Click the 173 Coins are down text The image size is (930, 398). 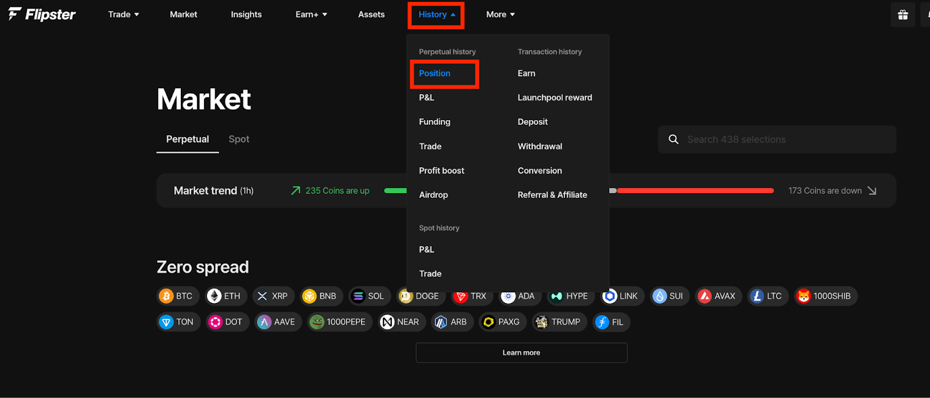(x=825, y=191)
